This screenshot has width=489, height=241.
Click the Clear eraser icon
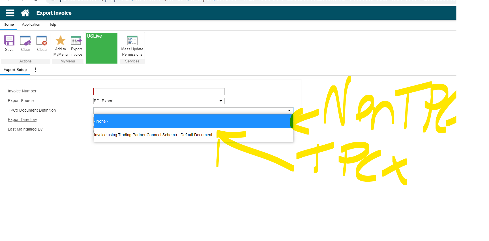(25, 41)
